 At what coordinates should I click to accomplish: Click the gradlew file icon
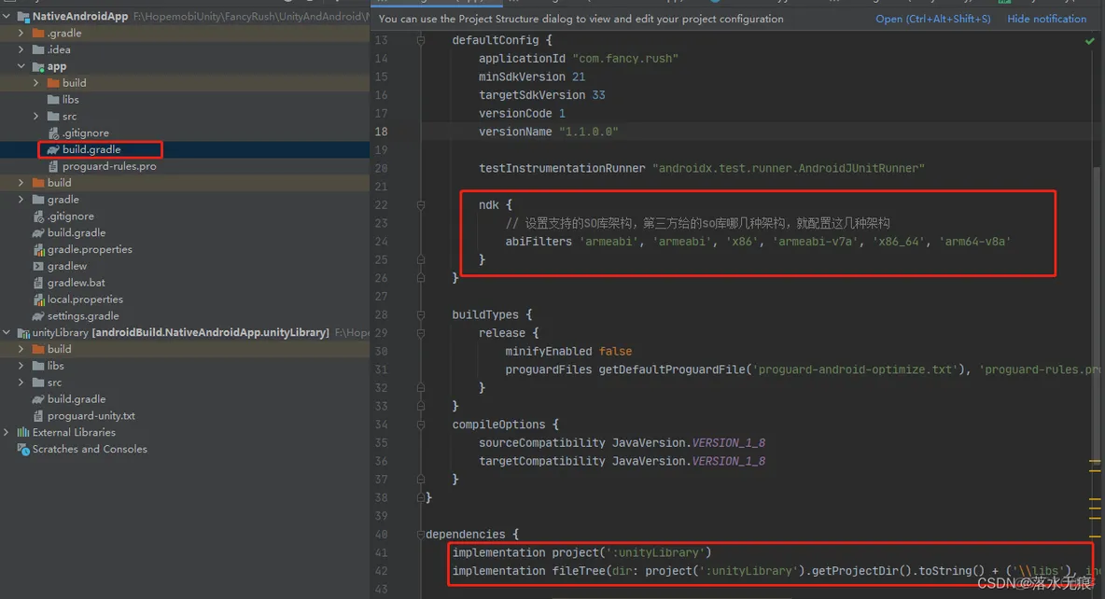click(39, 266)
